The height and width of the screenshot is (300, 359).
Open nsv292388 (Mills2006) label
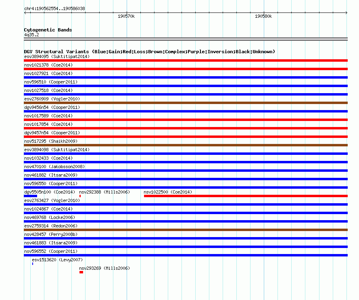[x=104, y=192]
